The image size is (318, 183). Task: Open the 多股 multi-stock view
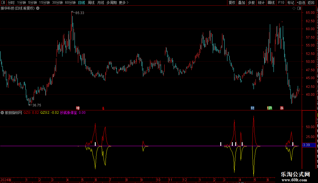pos(251,3)
